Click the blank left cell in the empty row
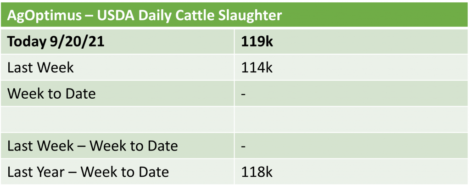 119,120
